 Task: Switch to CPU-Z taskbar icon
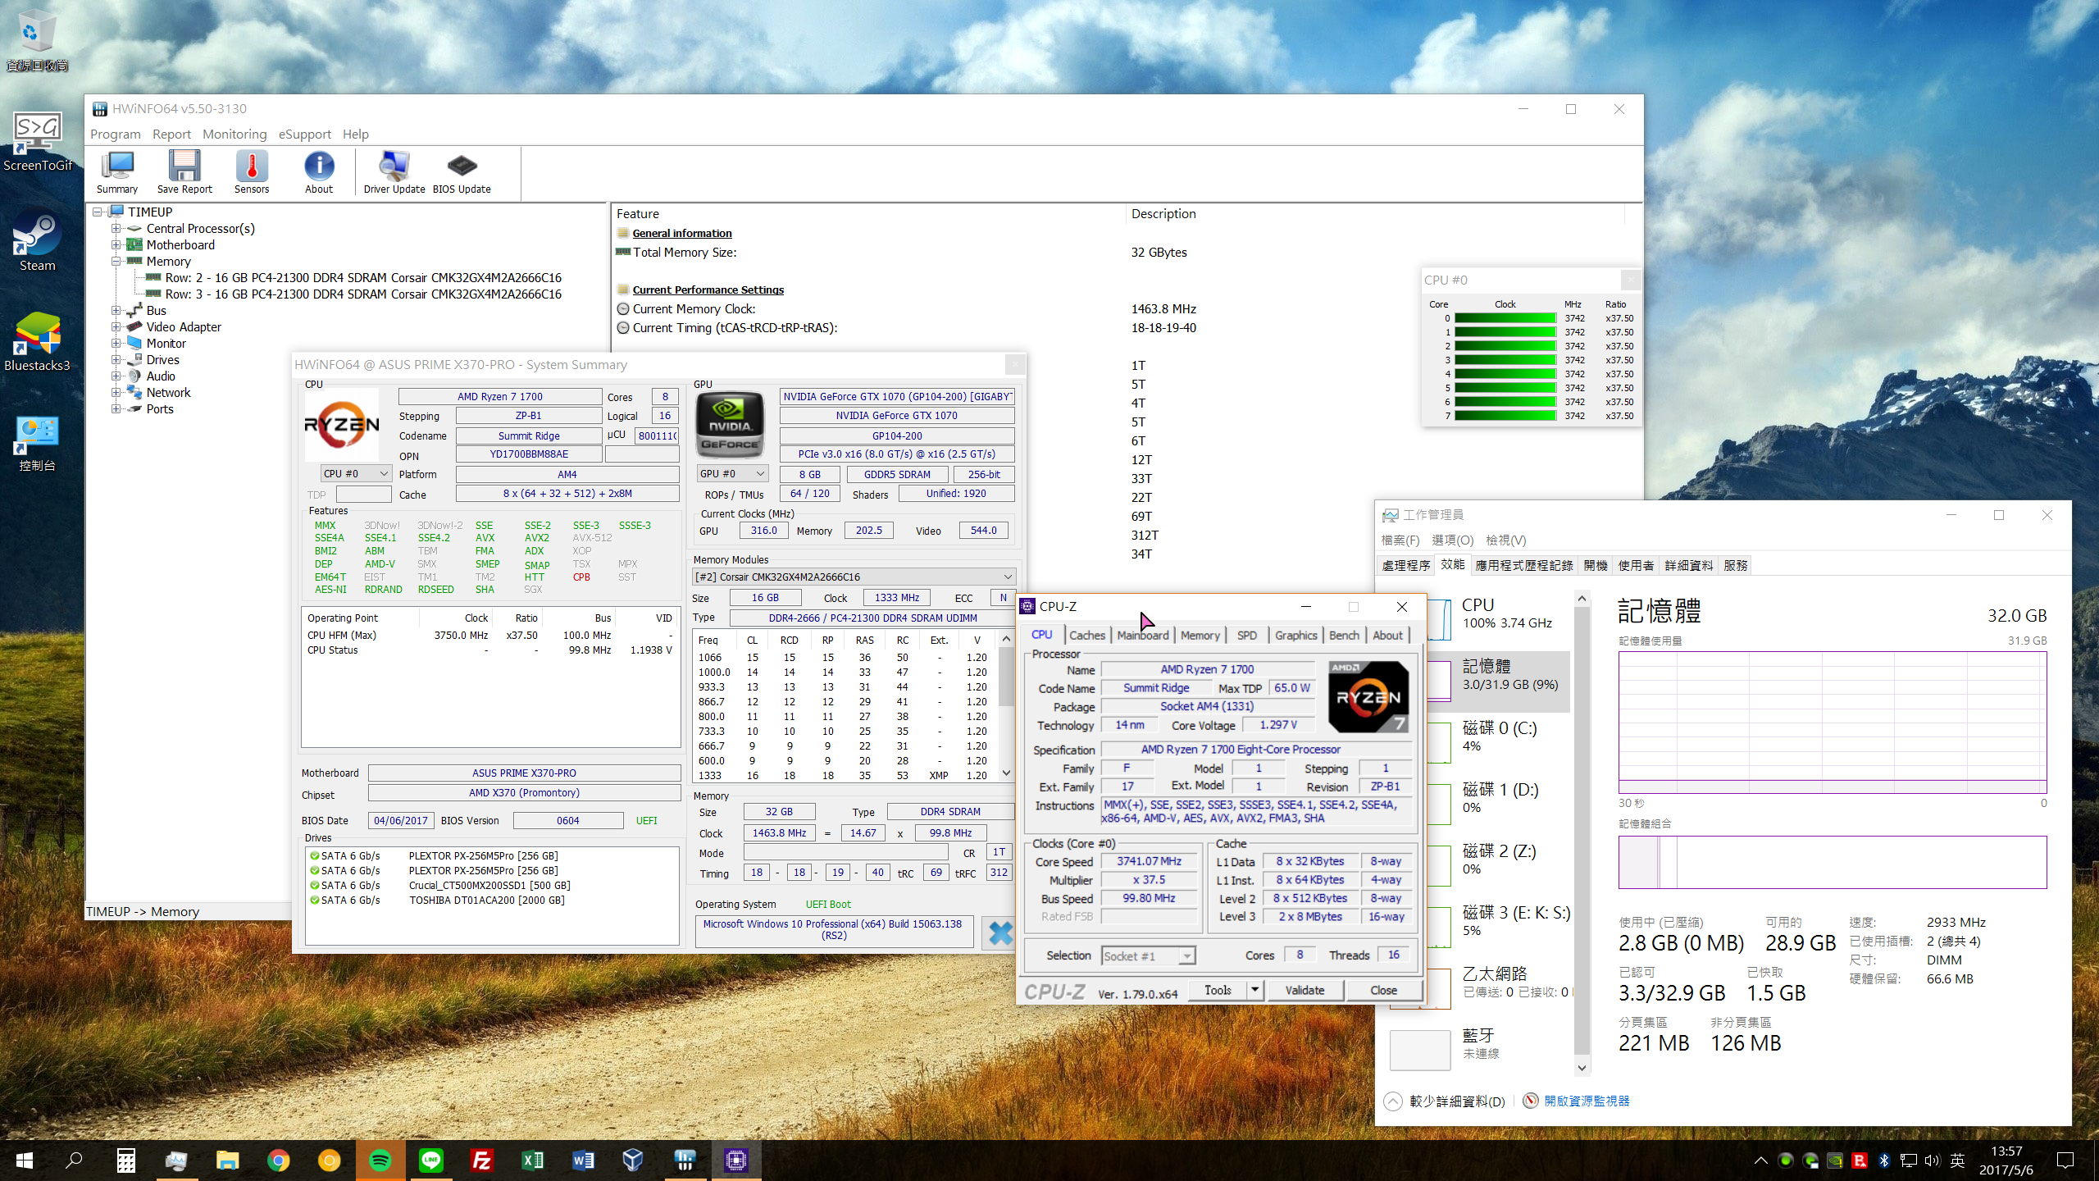tap(735, 1160)
